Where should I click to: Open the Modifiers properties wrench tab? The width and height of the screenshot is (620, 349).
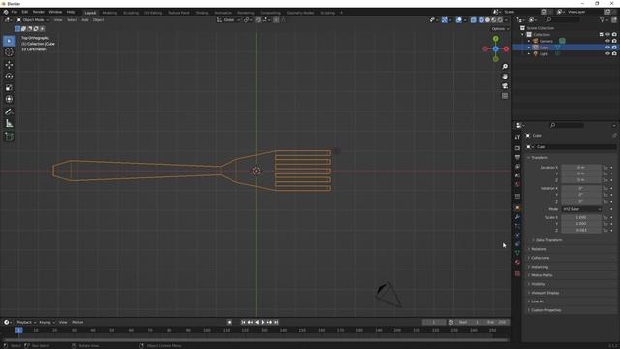point(517,217)
